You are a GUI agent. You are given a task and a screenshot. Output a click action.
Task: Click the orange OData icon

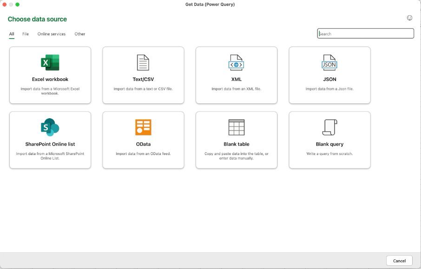[143, 127]
